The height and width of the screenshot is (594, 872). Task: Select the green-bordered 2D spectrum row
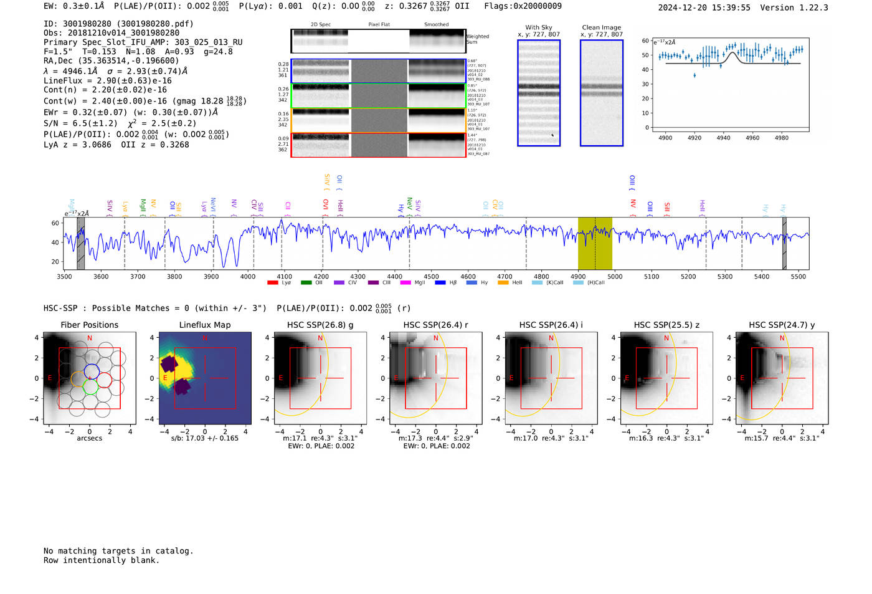(x=378, y=96)
